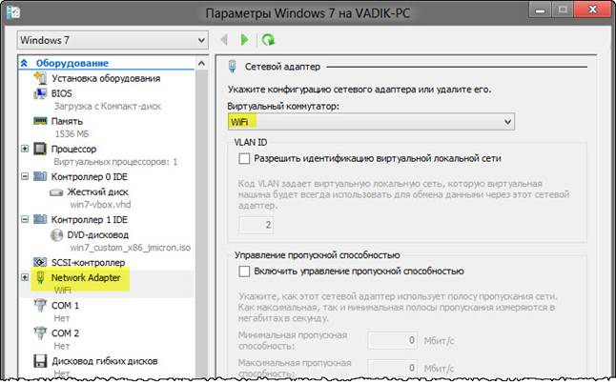
Task: Click the maximum bandwidth input field
Action: tap(392, 368)
